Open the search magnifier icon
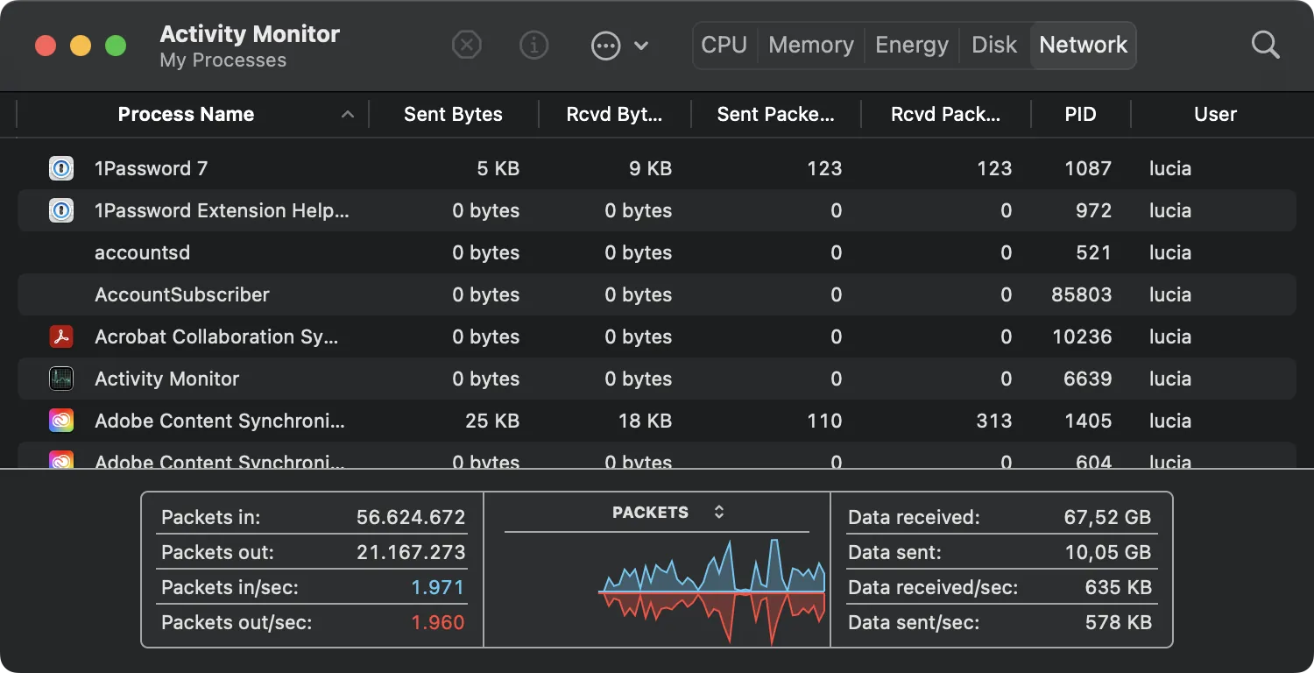The width and height of the screenshot is (1314, 673). 1265,45
